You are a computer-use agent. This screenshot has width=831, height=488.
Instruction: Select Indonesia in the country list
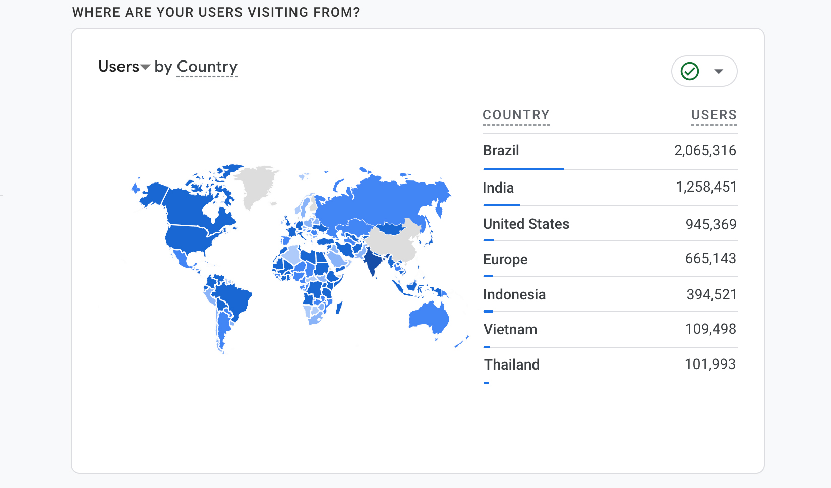(x=514, y=294)
